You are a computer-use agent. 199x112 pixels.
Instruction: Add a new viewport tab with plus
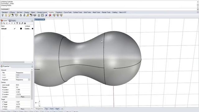pos(62,109)
